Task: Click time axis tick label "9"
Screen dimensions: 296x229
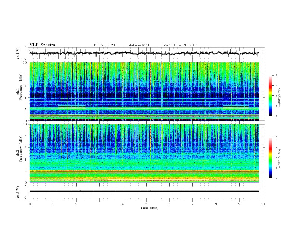Action: coord(239,204)
